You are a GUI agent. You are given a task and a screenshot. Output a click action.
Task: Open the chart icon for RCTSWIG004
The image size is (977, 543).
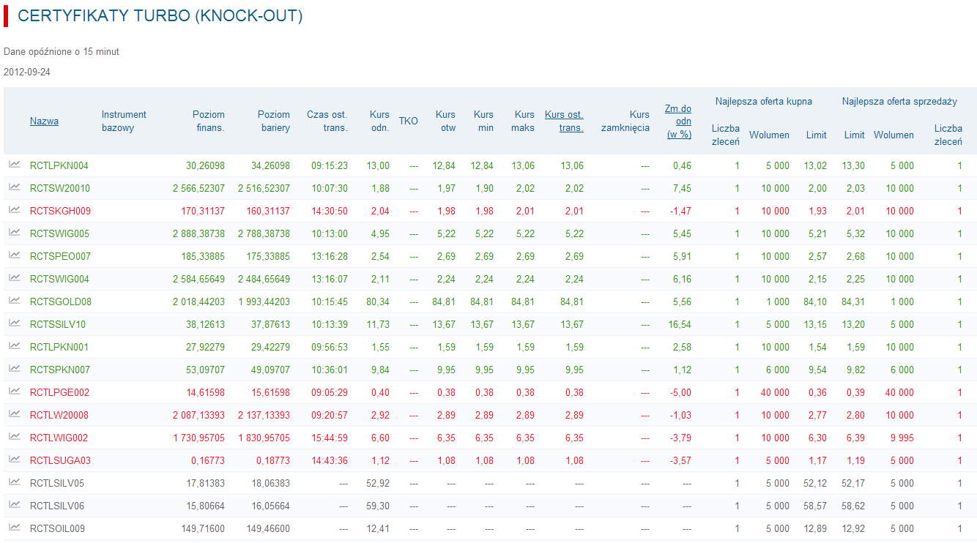(15, 278)
